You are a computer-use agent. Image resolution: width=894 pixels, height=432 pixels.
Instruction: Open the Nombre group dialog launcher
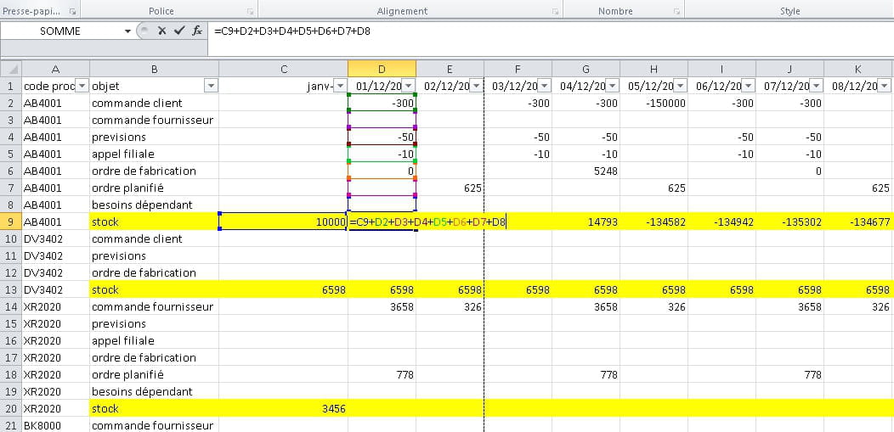676,11
